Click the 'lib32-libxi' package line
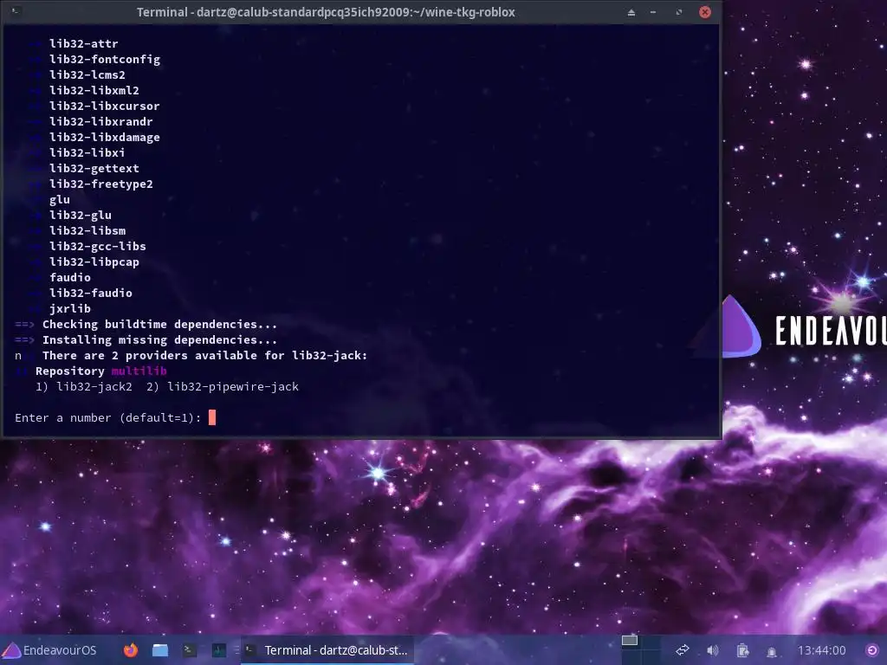 [87, 152]
